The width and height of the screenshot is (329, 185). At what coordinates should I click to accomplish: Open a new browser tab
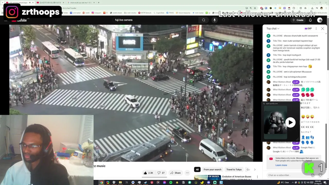[99, 3]
